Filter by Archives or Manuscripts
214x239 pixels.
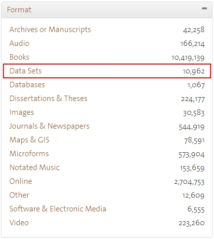50,30
